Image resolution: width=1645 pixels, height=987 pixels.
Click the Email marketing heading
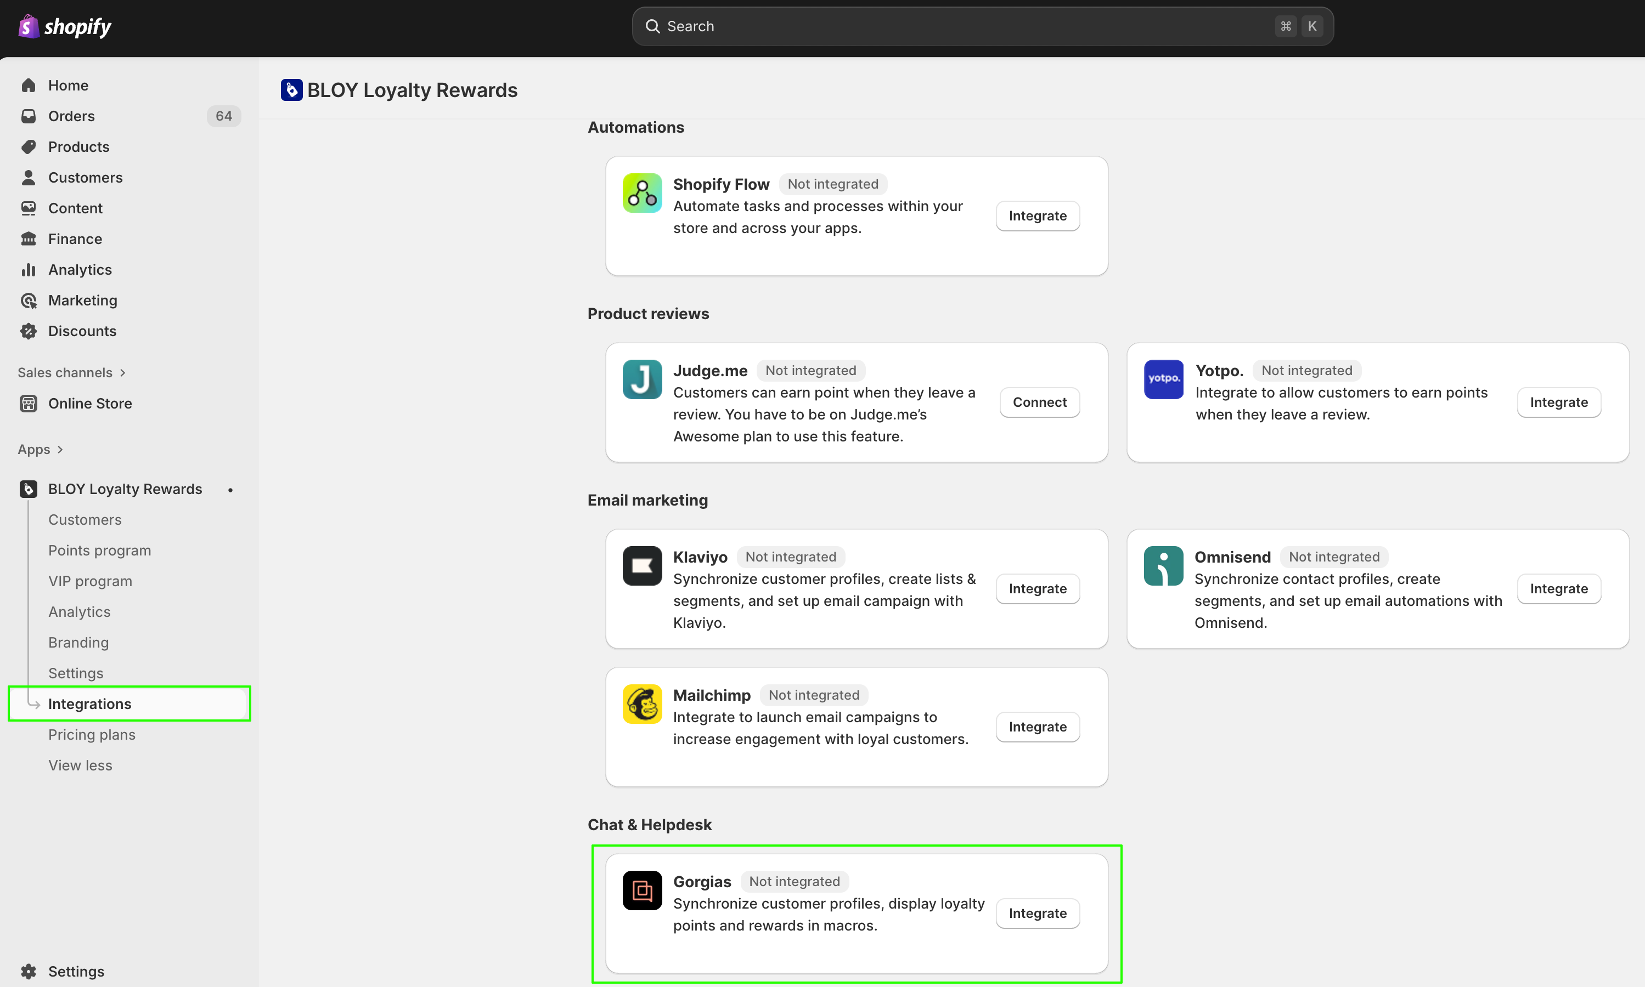647,500
